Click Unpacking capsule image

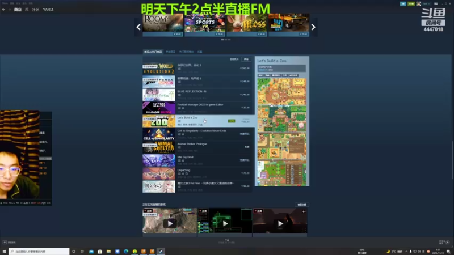point(159,173)
